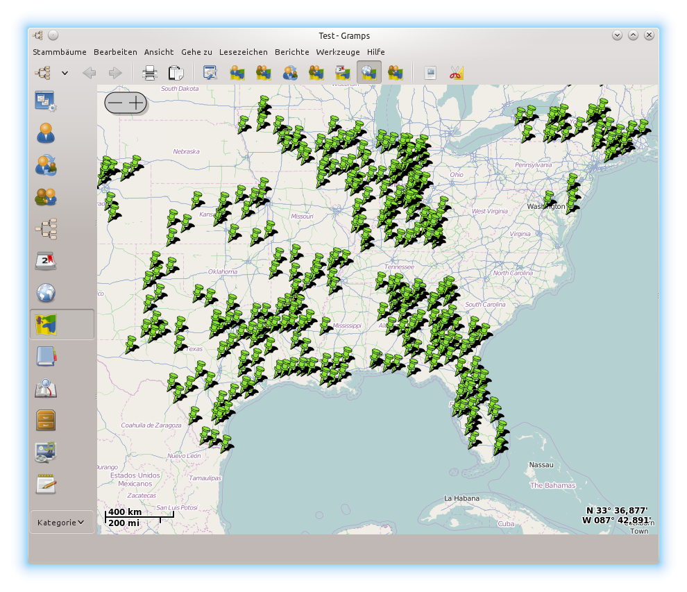Click the Missouri label on map

[x=303, y=216]
